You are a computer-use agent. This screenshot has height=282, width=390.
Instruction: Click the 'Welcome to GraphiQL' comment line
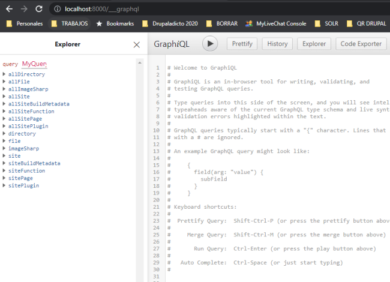[x=202, y=68]
